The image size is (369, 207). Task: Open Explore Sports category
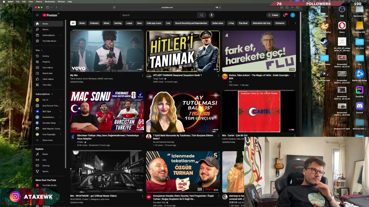pyautogui.click(x=49, y=171)
